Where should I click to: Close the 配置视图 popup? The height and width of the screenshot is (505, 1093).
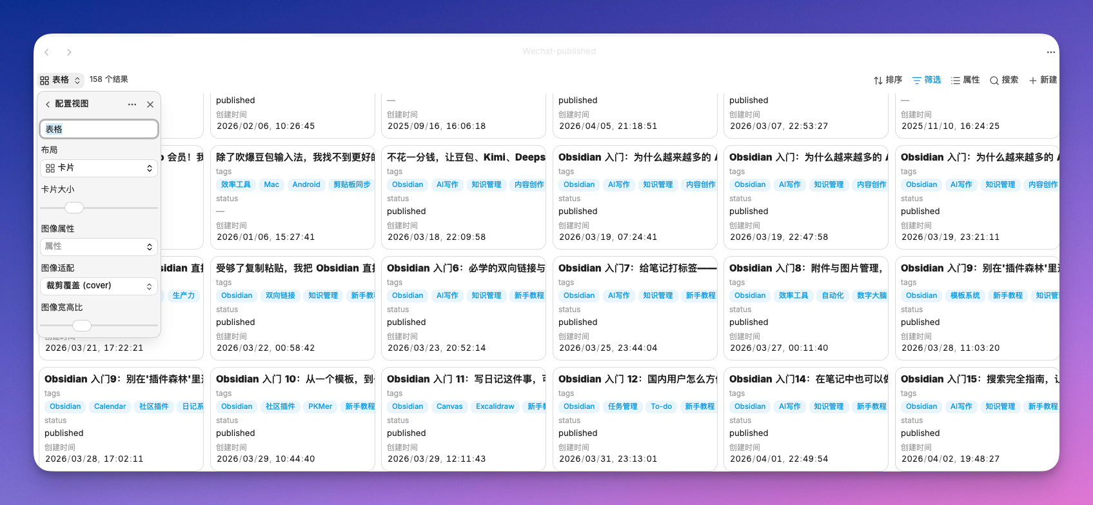coord(150,104)
